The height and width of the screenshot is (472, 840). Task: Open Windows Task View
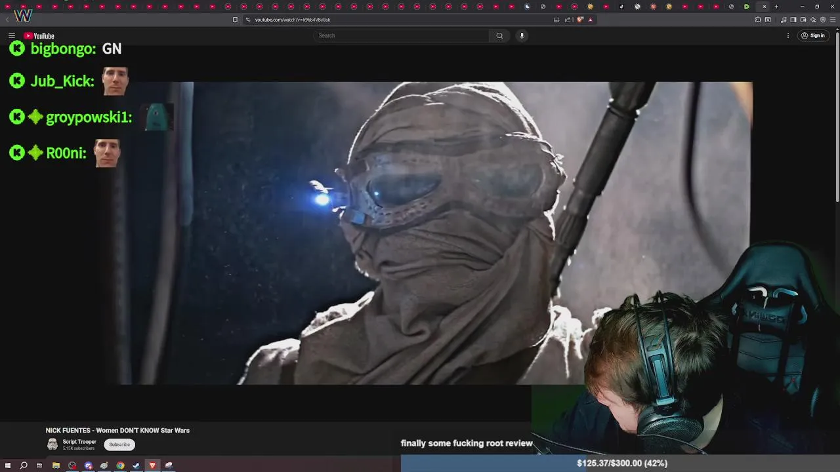(39, 465)
